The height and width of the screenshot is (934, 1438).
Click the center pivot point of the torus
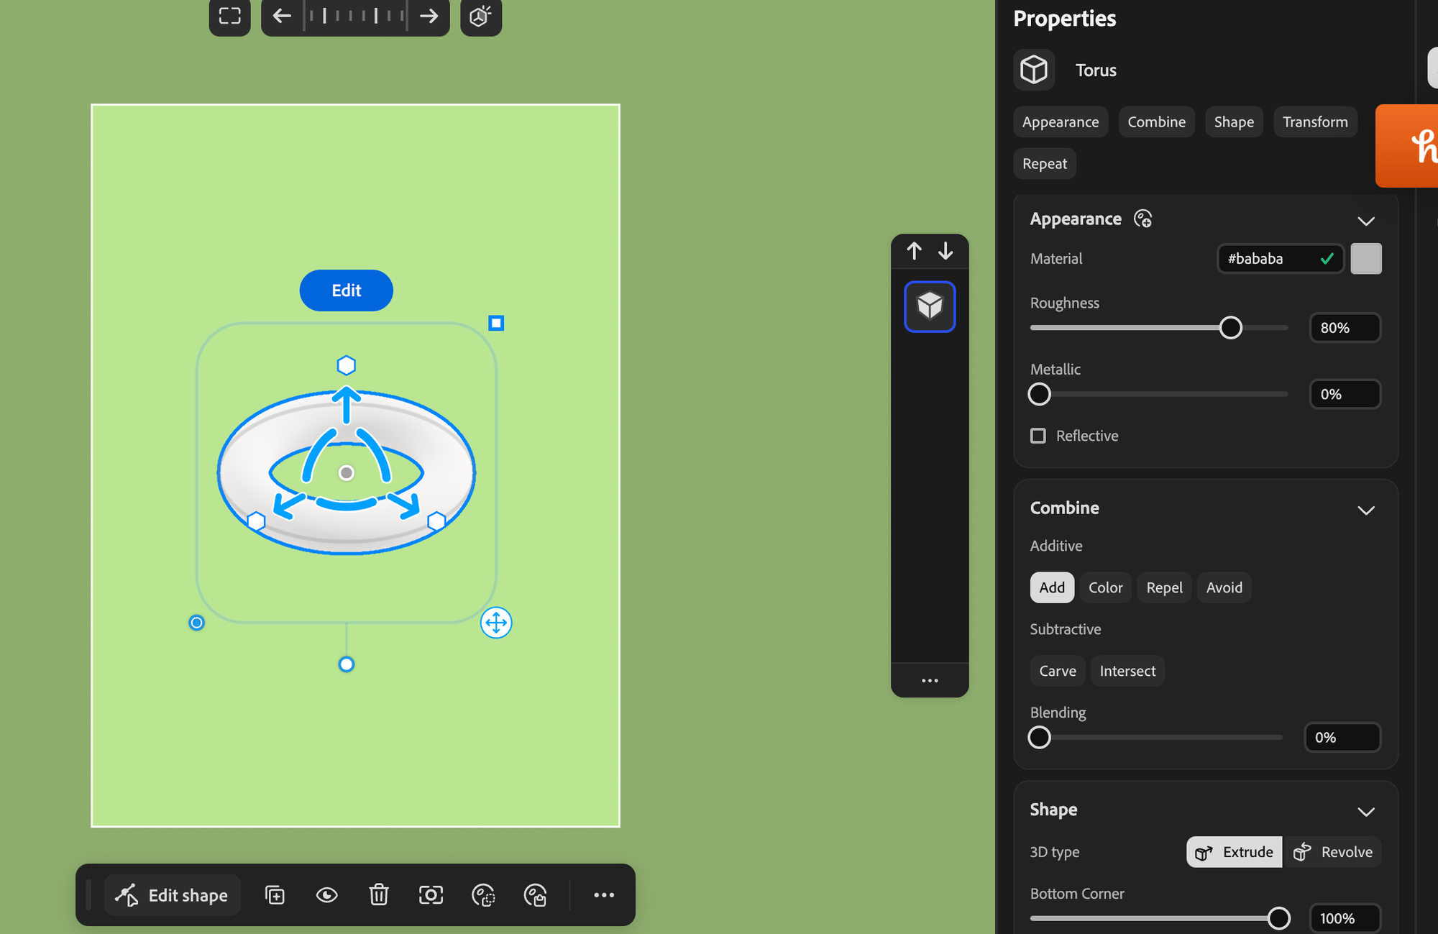347,473
